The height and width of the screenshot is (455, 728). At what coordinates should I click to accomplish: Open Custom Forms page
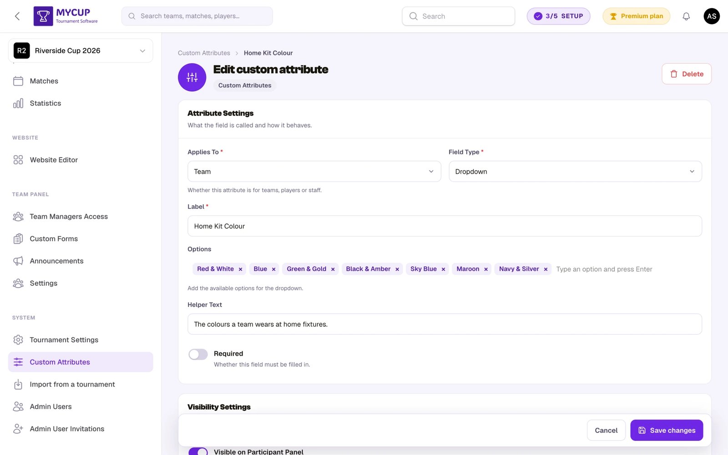click(81, 239)
